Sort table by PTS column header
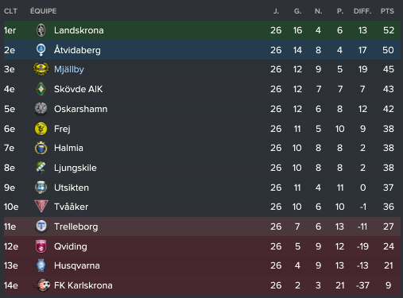The image size is (403, 298). tap(387, 11)
